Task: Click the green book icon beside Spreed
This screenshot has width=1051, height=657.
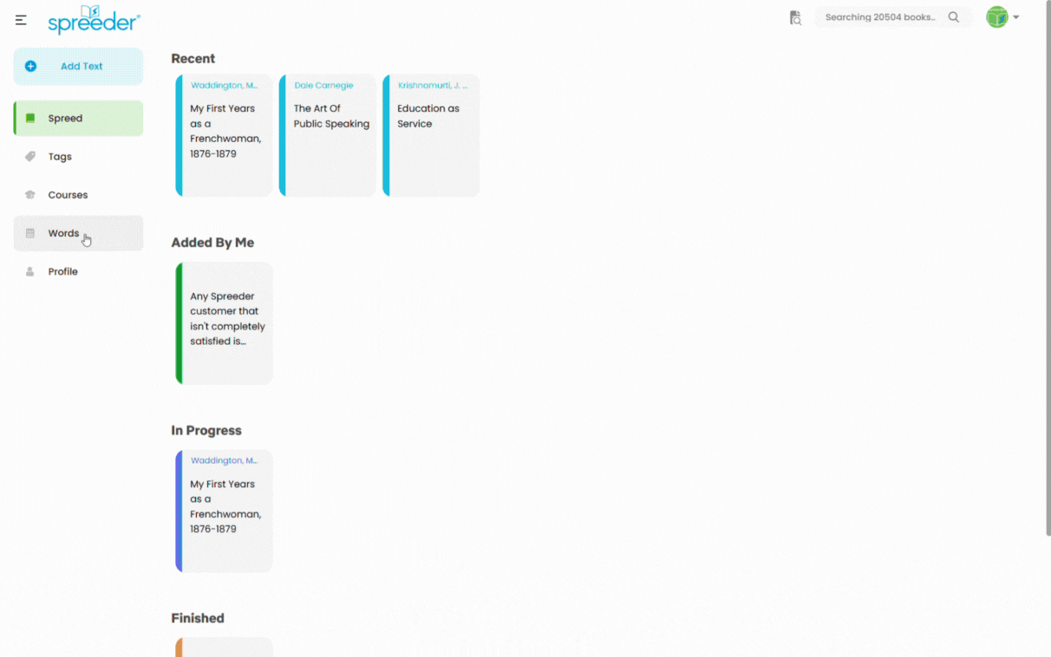Action: 30,118
